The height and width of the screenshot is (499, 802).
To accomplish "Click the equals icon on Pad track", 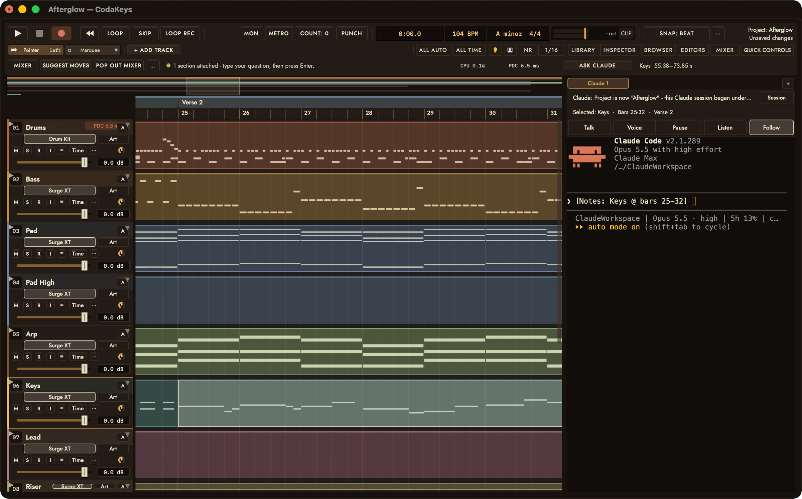I will tap(62, 253).
